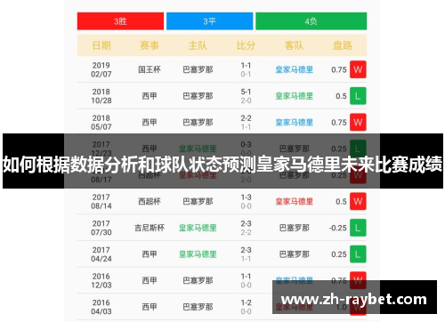Open 皇家马德里 away team in 2018 10/28 row

pos(295,96)
